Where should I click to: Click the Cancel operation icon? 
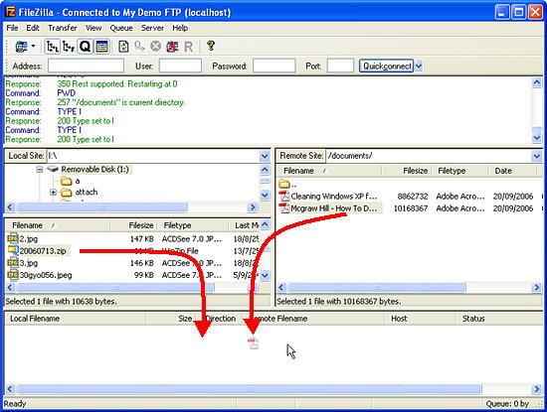[x=155, y=47]
